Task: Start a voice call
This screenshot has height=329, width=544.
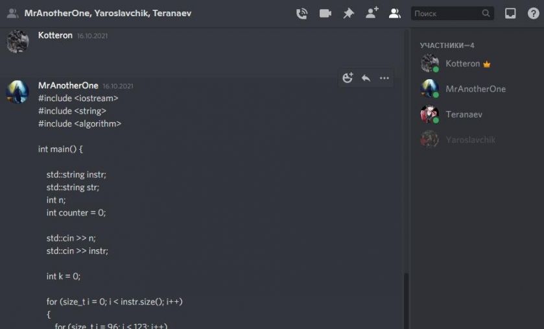Action: 302,14
